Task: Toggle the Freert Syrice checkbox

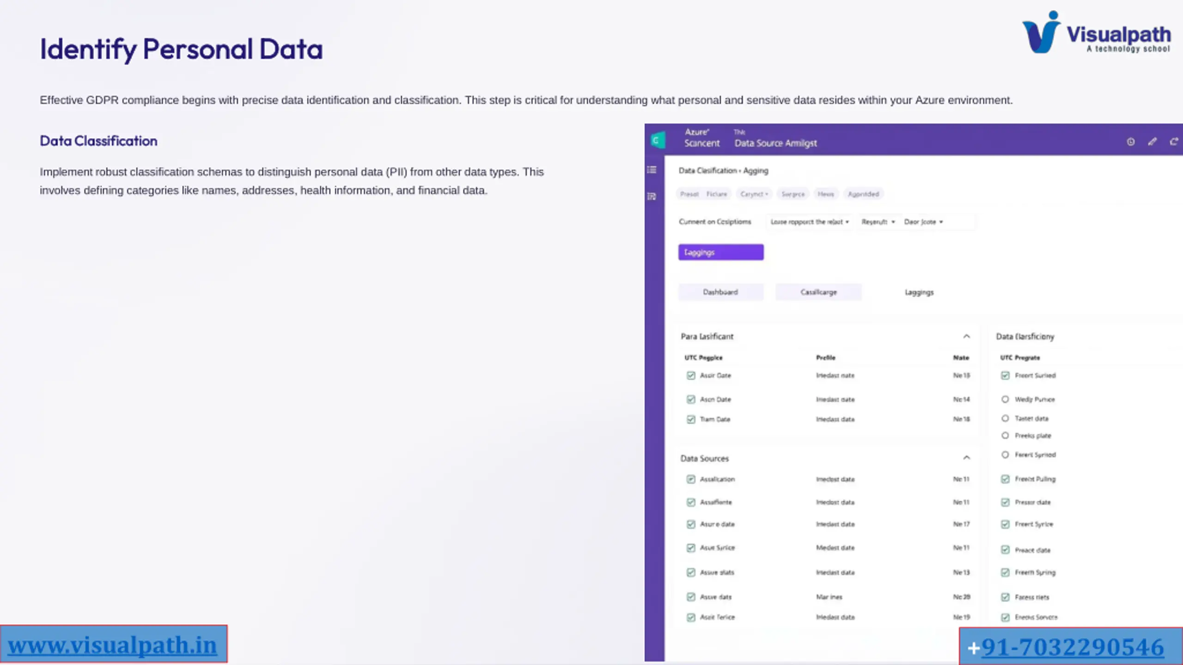Action: point(1005,524)
